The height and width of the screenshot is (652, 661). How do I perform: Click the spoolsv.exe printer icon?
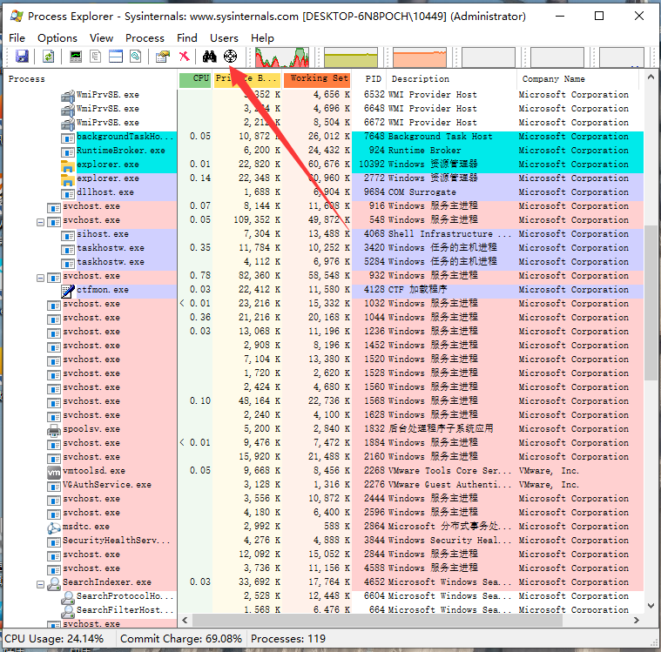(x=54, y=430)
